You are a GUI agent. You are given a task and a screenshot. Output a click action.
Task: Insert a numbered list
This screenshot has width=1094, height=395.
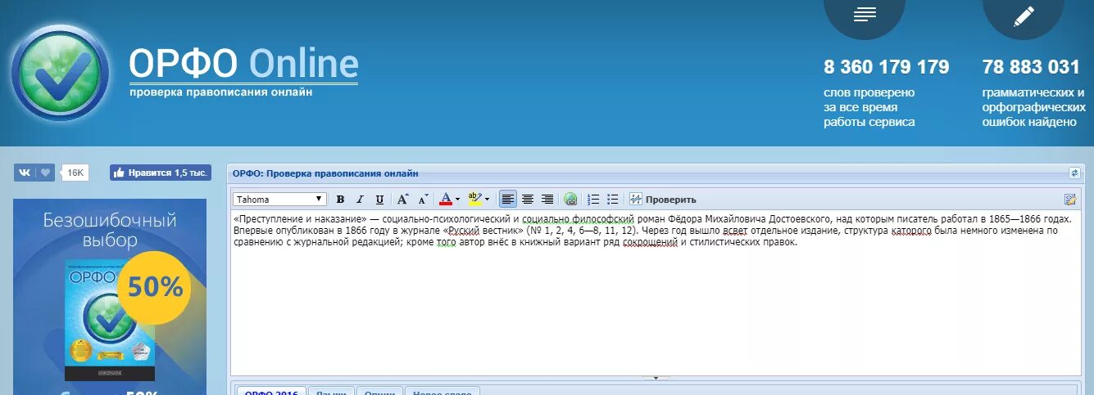click(x=594, y=199)
